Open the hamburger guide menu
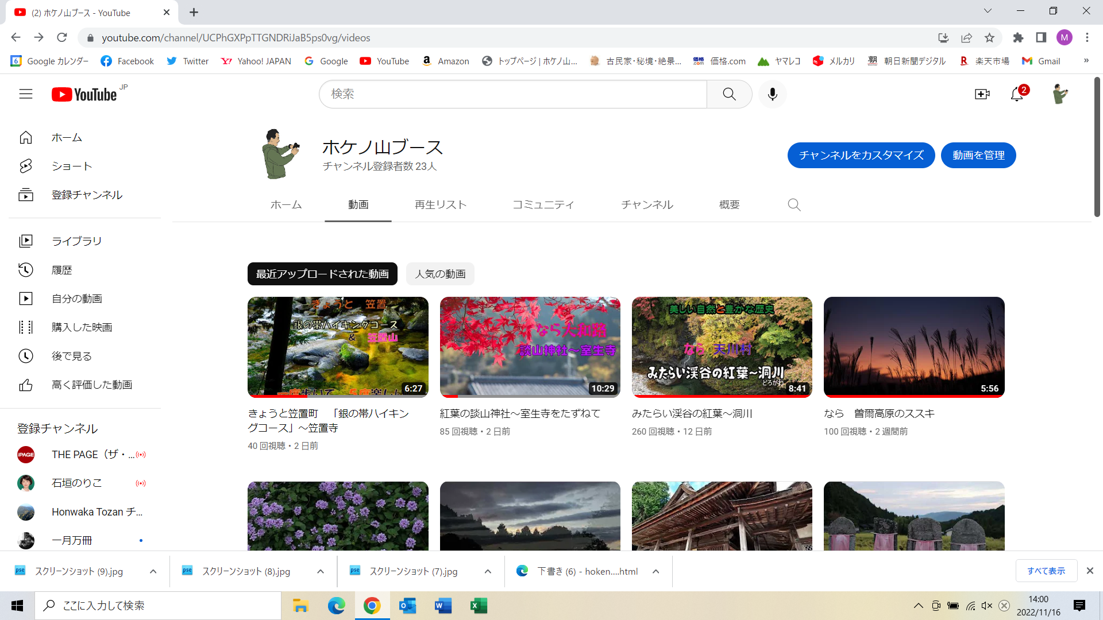 click(26, 94)
